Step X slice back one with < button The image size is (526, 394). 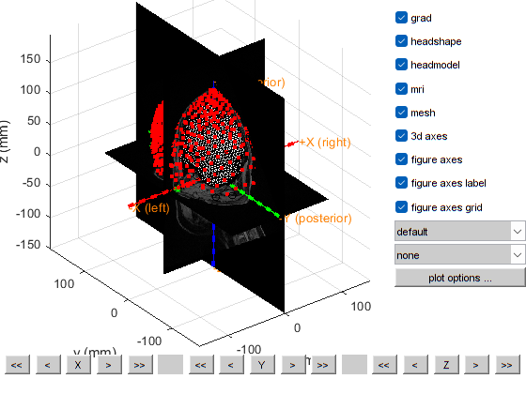(x=48, y=365)
